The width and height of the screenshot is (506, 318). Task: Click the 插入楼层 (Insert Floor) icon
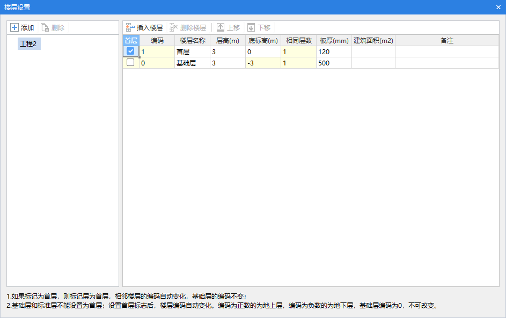[130, 27]
